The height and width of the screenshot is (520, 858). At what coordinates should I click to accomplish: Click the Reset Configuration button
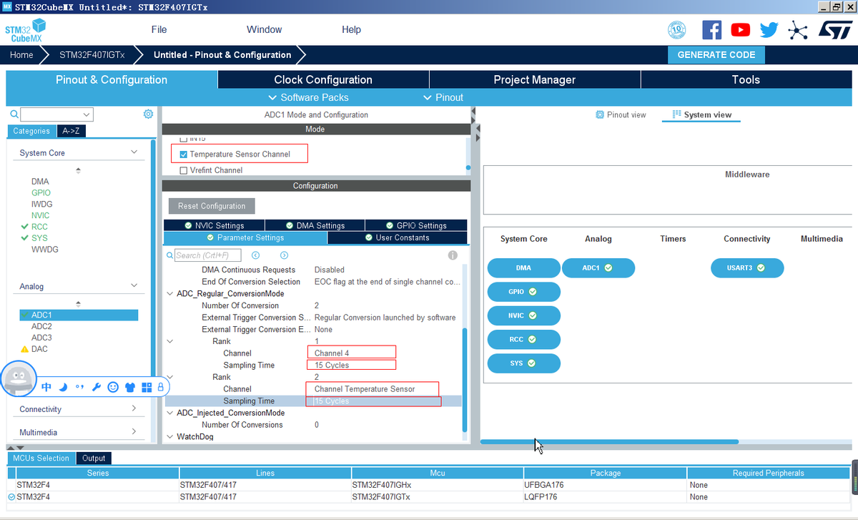pyautogui.click(x=212, y=206)
